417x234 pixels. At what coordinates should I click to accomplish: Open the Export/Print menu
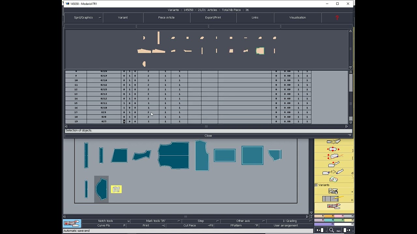pos(213,18)
